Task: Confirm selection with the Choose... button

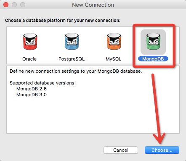Action: [162, 150]
